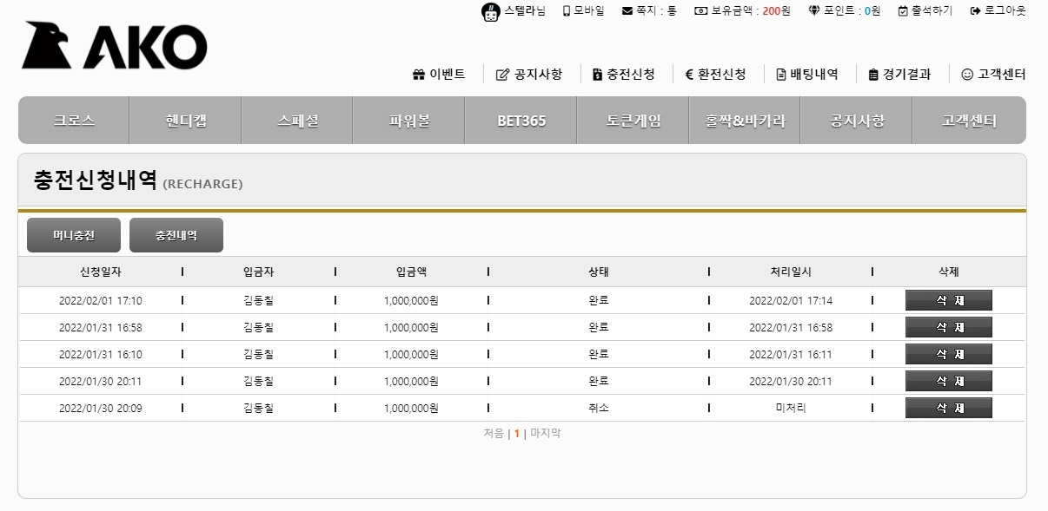Image resolution: width=1048 pixels, height=511 pixels.
Task: Delete the cancelled 2022/01/30 20:09 entry
Action: (x=948, y=409)
